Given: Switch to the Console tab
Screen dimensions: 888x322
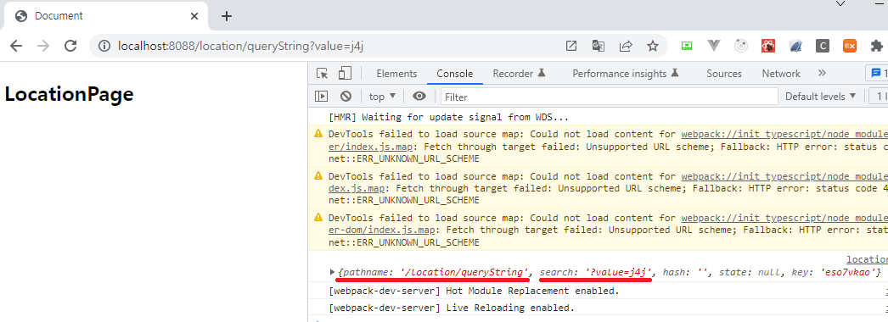Looking at the screenshot, I should pos(454,74).
